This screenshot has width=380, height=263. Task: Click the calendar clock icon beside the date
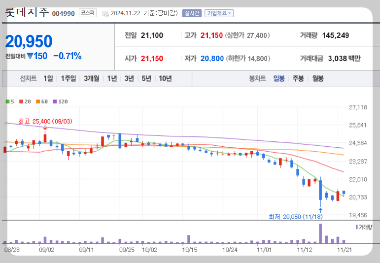click(105, 14)
